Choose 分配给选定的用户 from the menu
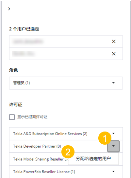This screenshot has height=178, width=131. (93, 159)
